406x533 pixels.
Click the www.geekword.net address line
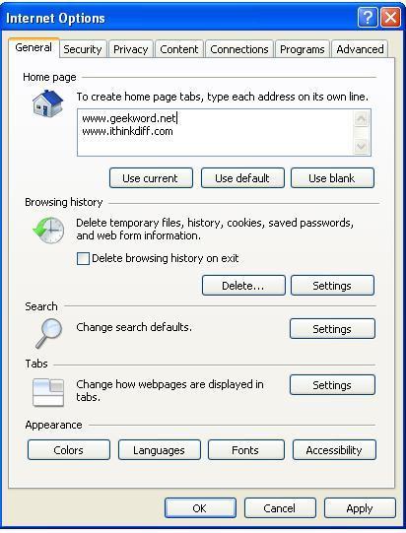pyautogui.click(x=129, y=118)
